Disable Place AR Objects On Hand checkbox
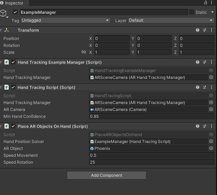This screenshot has width=217, height=195. 13,126
